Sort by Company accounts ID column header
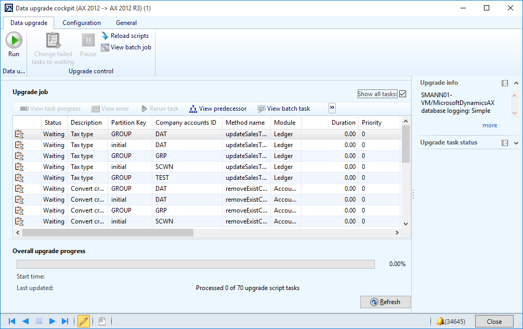The image size is (523, 329). tap(187, 123)
